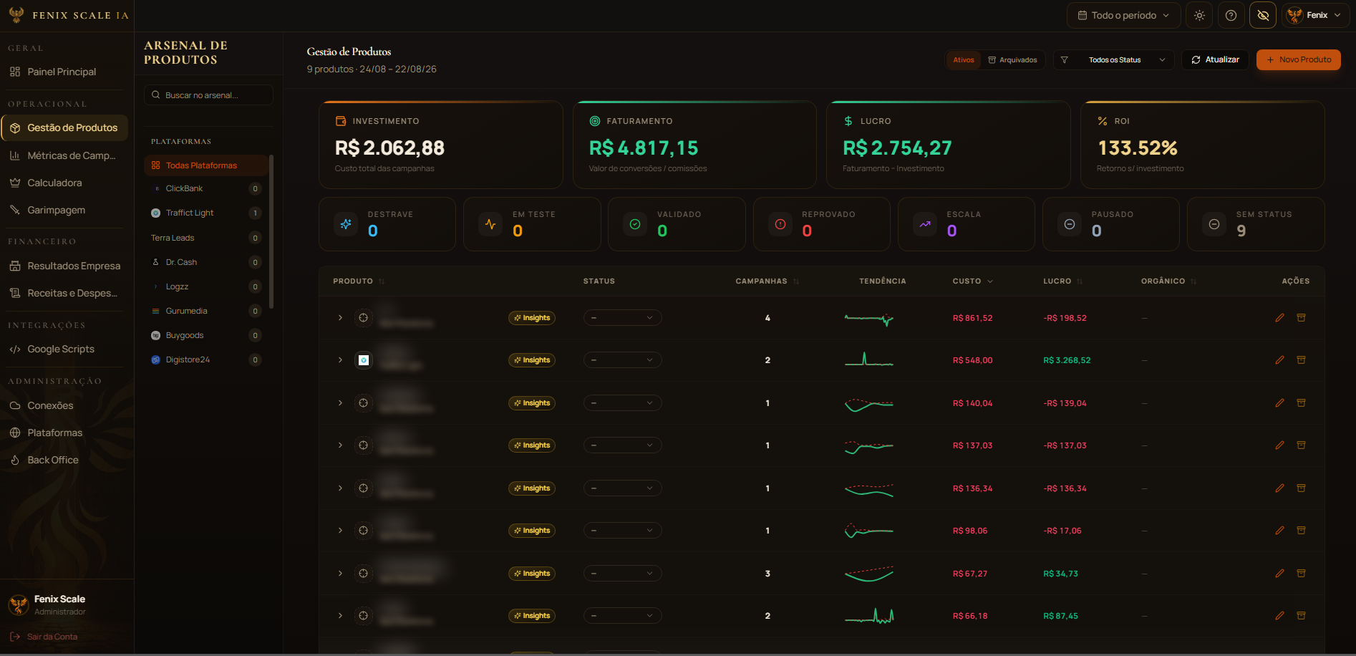Open the status dropdown for the R$ 548,00 product
The width and height of the screenshot is (1356, 656).
click(622, 360)
